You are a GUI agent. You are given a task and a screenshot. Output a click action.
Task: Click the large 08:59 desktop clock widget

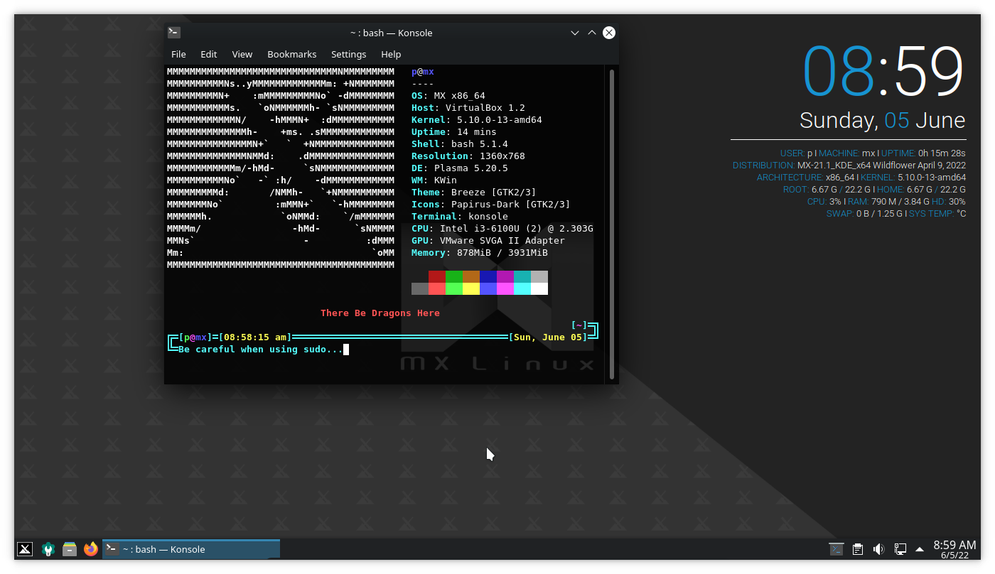click(883, 71)
